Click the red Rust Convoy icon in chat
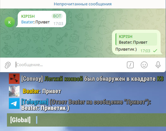The image size is (166, 131). (14, 78)
